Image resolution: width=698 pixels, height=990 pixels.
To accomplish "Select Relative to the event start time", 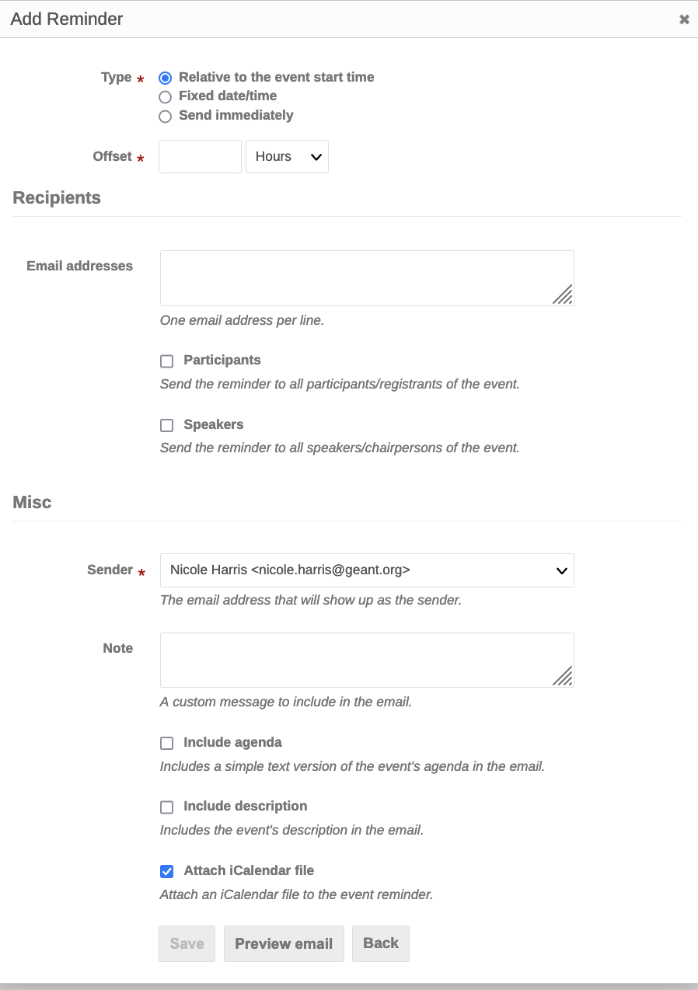I will coord(165,78).
